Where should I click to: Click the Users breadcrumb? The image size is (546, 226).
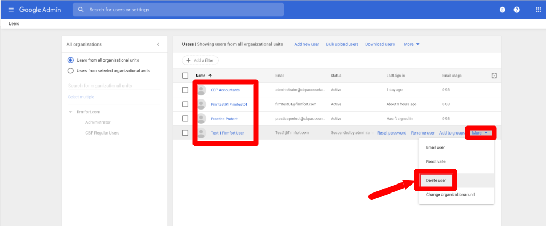pos(14,23)
